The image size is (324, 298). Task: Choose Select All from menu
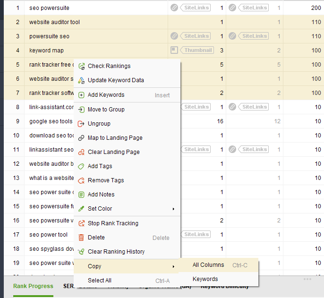coord(127,281)
